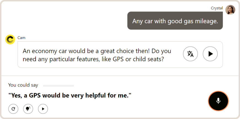This screenshot has height=119, width=240.
Task: Click the divider line above "You could say"
Action: tap(120, 76)
